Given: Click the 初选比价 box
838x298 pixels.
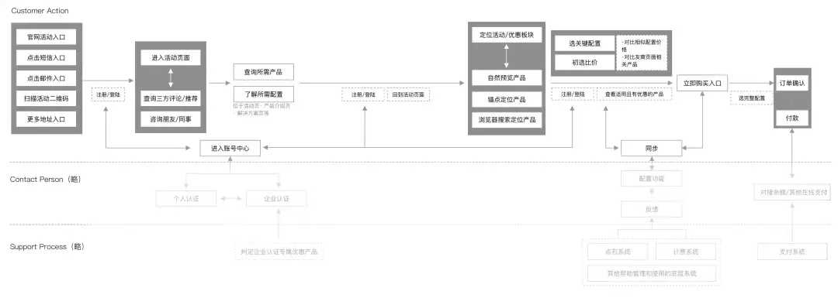Looking at the screenshot, I should point(585,63).
